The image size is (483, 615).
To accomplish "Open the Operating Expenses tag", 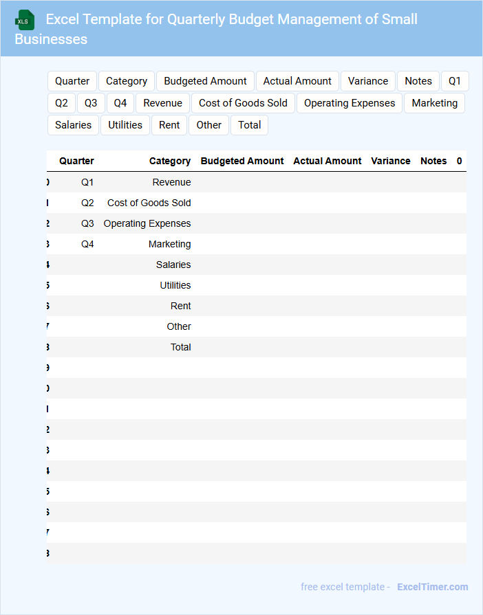I will click(x=350, y=103).
